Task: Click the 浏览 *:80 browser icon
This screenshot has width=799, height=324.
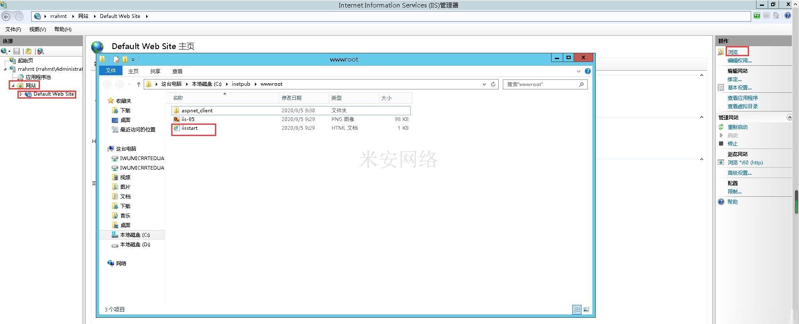Action: coord(721,162)
